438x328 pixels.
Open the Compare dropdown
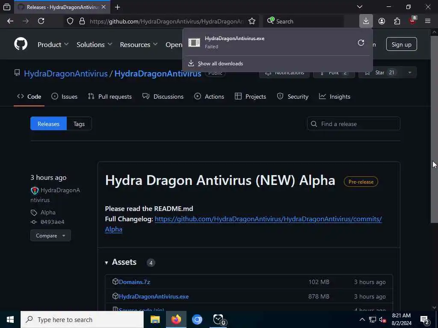50,236
